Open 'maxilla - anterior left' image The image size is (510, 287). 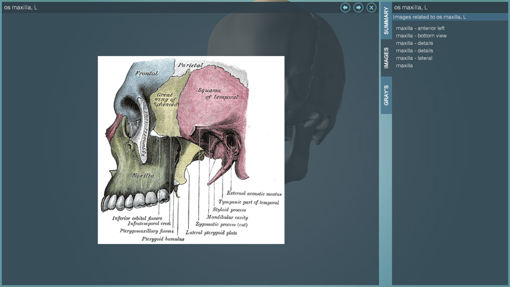coord(420,29)
